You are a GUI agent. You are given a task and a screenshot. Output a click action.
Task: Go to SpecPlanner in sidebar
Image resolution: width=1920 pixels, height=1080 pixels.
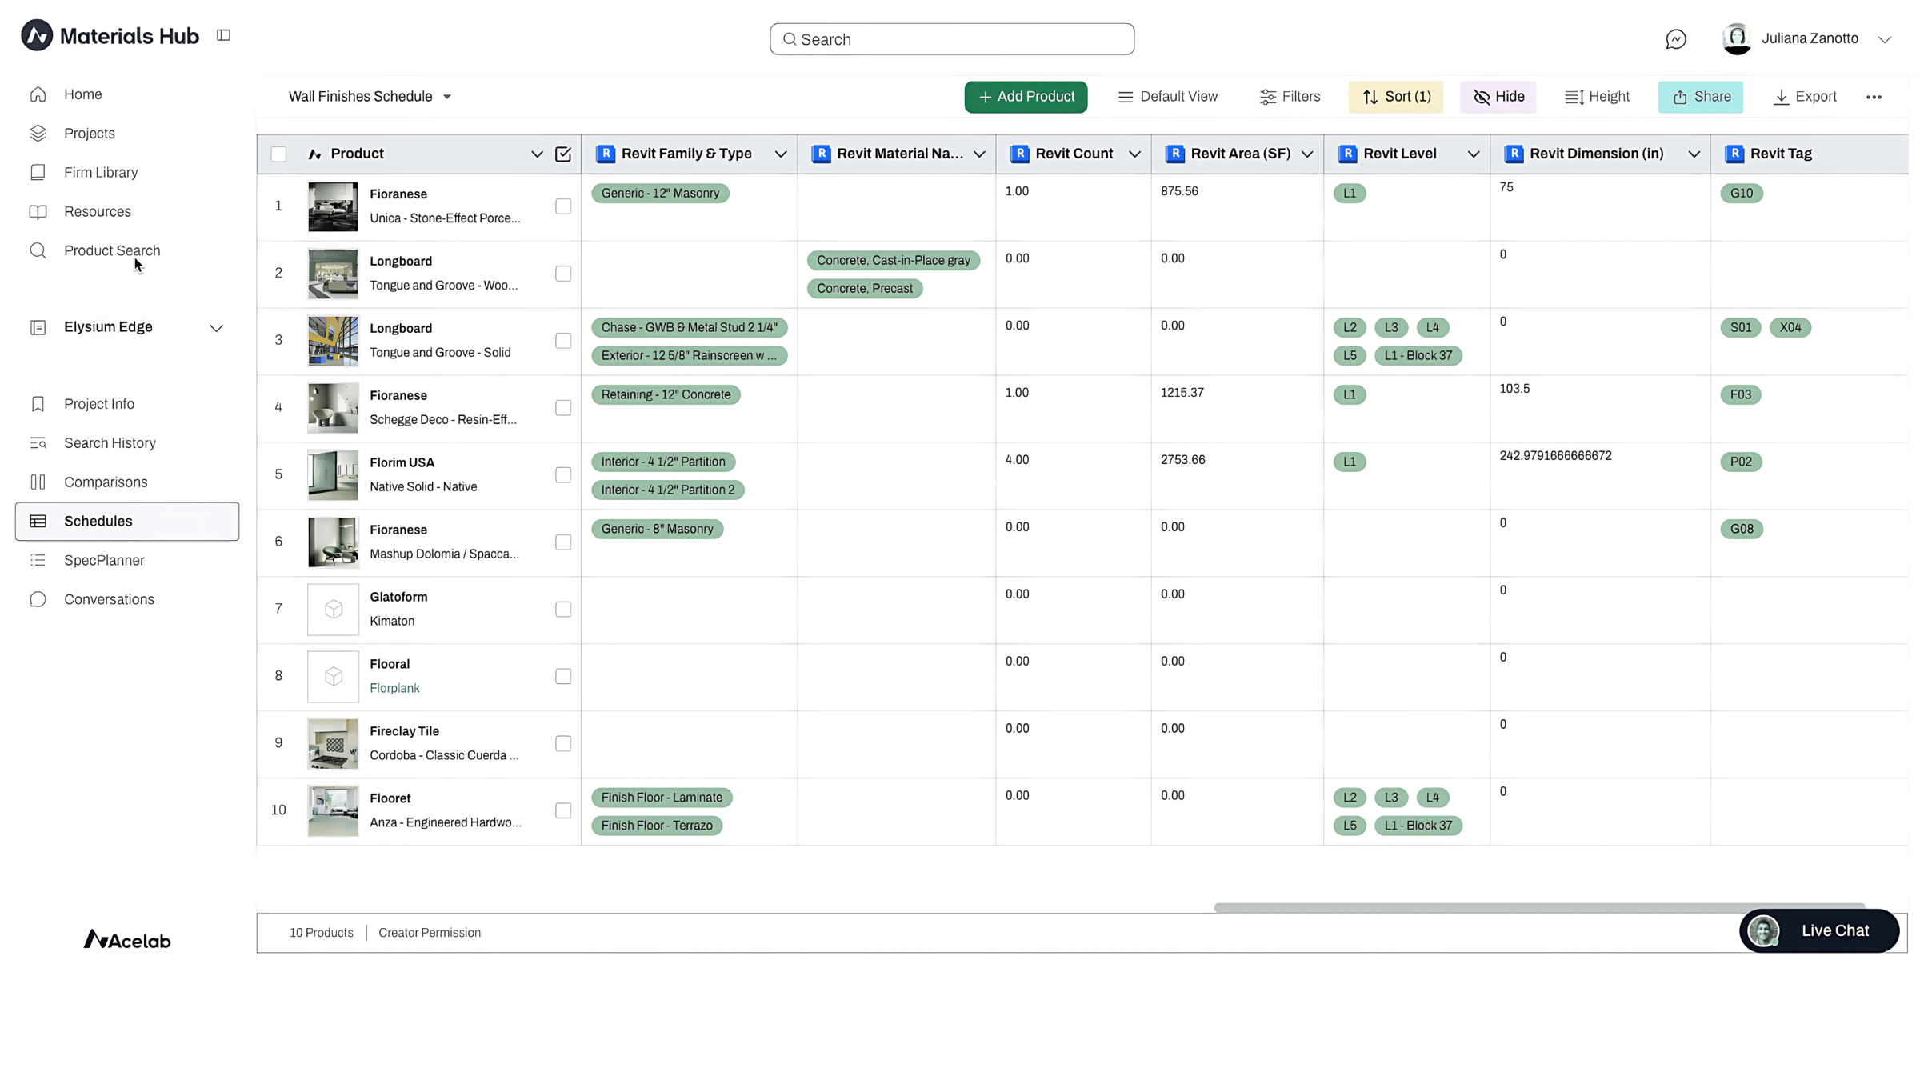[104, 560]
